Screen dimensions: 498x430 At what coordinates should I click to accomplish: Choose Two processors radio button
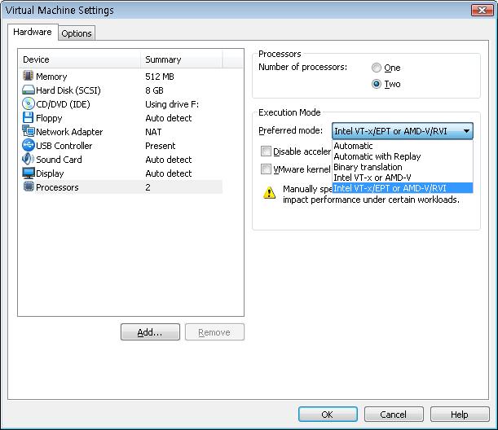pyautogui.click(x=377, y=84)
